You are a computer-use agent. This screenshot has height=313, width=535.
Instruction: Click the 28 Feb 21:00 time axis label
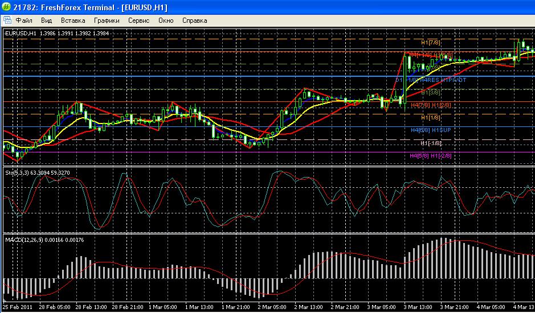point(128,307)
